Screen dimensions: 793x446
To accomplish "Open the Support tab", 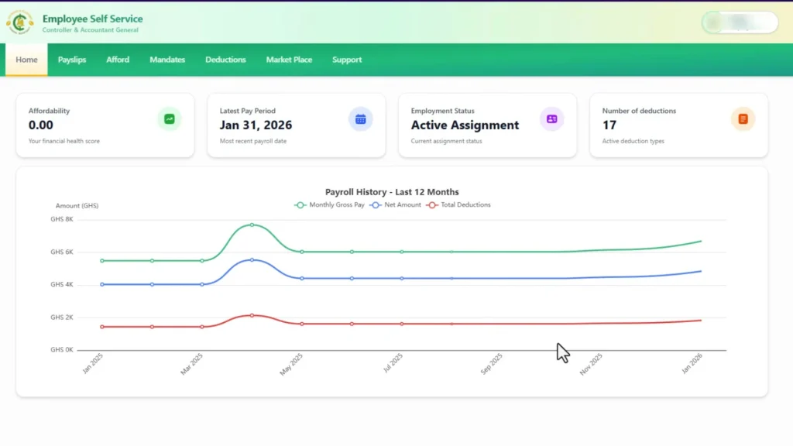I will 347,60.
